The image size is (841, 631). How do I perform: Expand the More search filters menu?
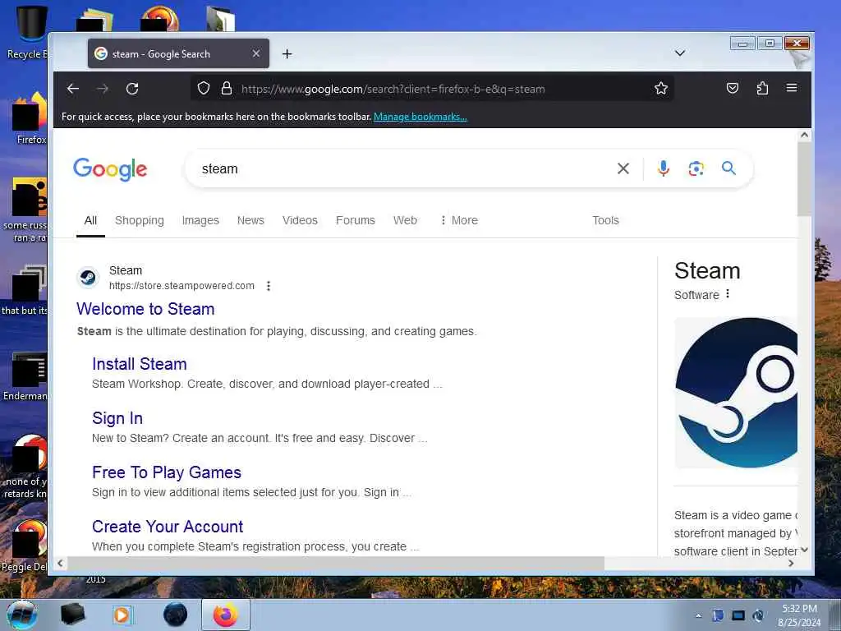pos(458,220)
